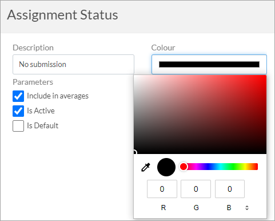This screenshot has height=221, width=275.
Task: Click the Assignment Status heading
Action: 62,15
